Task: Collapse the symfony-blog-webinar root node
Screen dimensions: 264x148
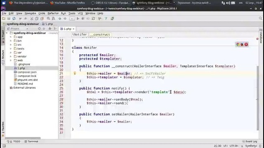Action: coord(7,33)
